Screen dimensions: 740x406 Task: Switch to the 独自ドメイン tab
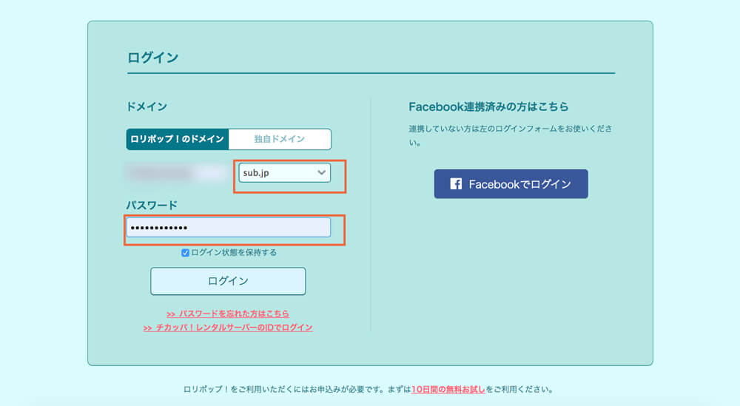tap(280, 139)
